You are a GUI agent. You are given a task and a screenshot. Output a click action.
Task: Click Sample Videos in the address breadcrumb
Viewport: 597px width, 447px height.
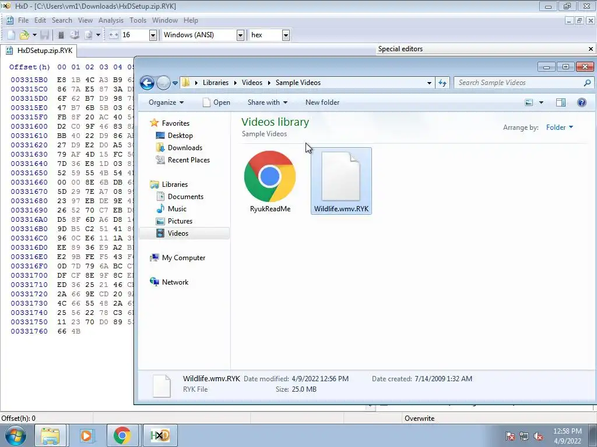tap(298, 83)
